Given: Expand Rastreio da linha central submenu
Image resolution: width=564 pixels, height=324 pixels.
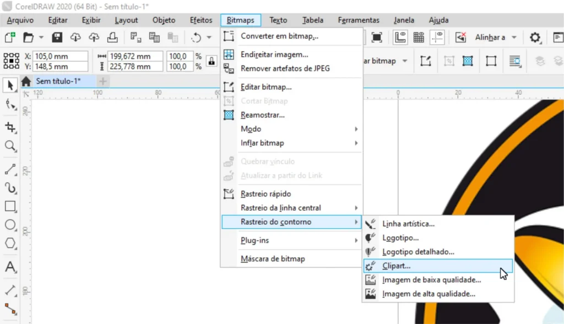Looking at the screenshot, I should pos(291,208).
